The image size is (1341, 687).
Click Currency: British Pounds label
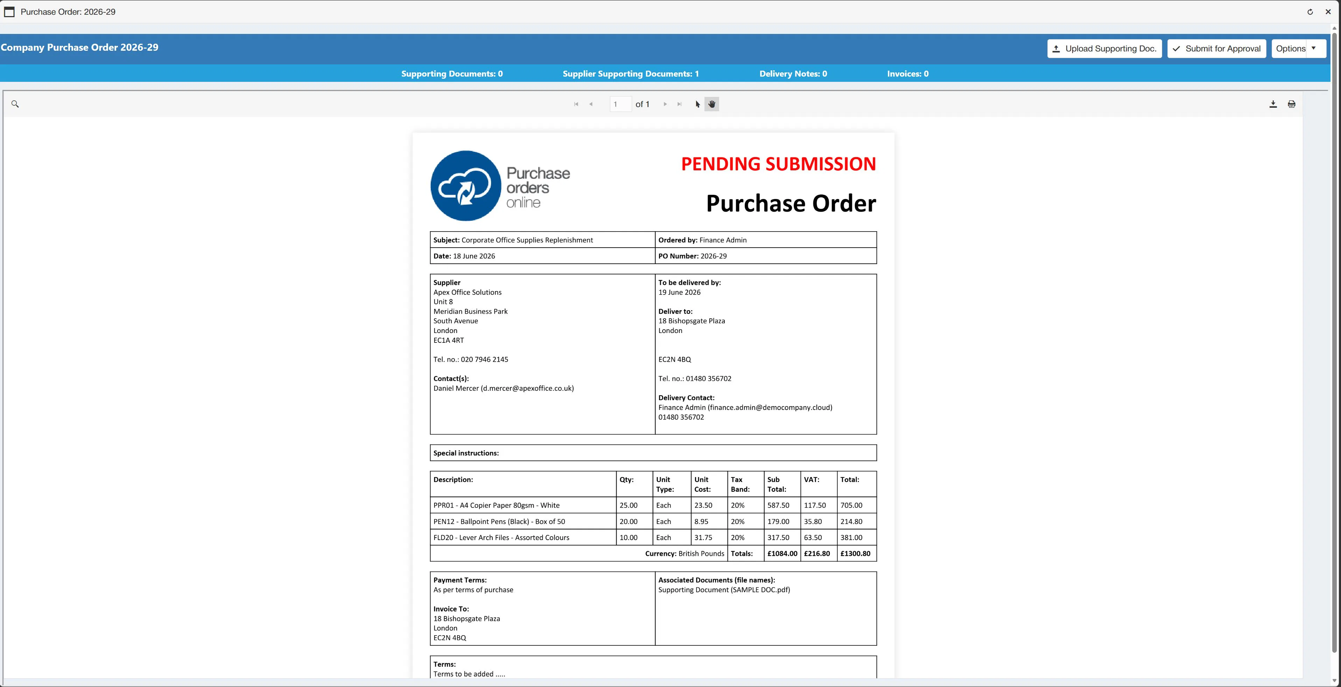click(684, 553)
